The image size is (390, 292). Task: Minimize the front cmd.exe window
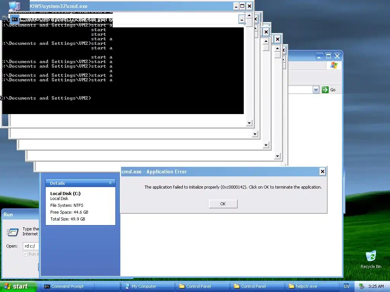(236, 6)
